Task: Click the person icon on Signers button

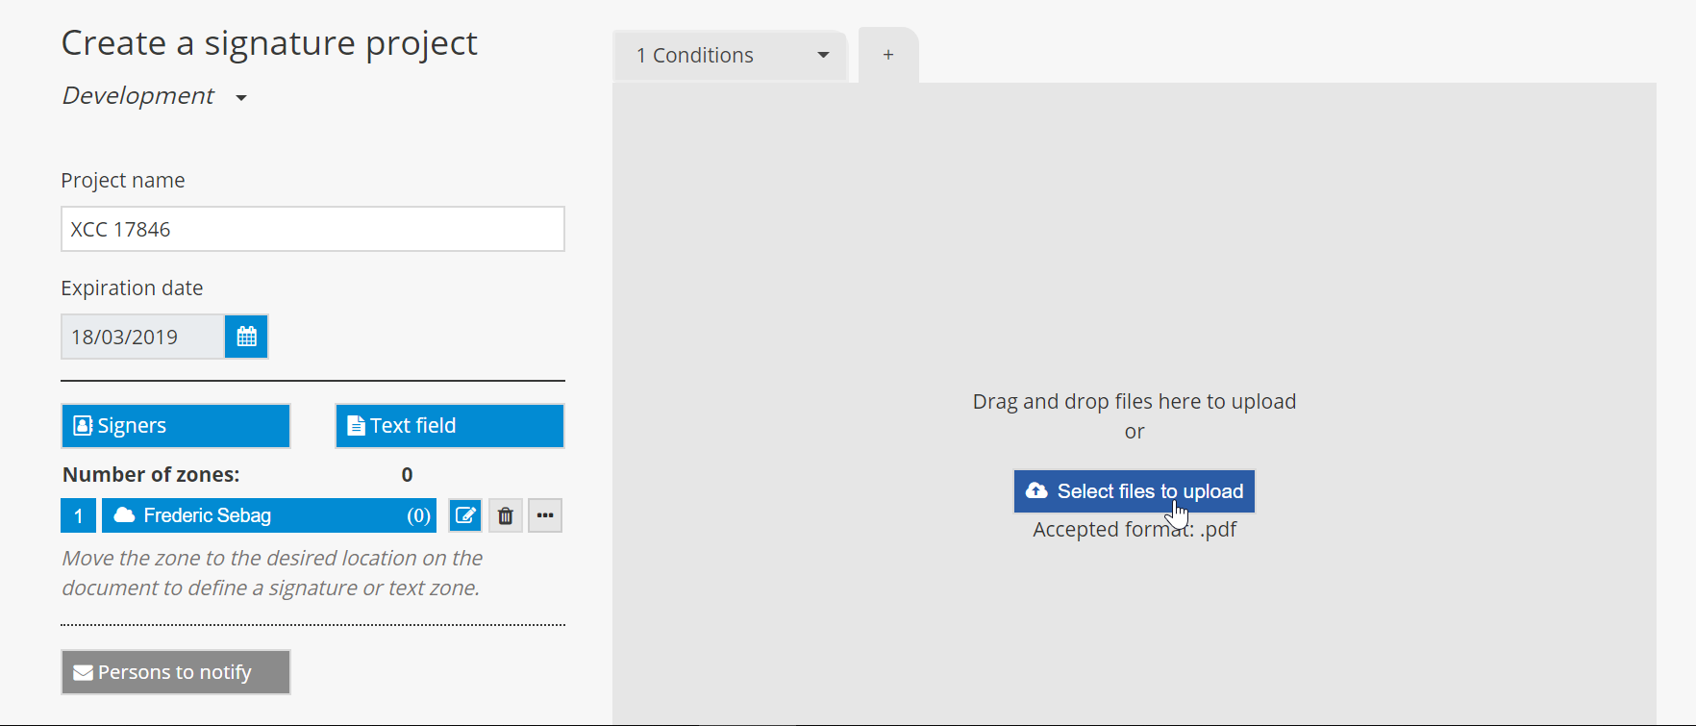Action: (84, 426)
